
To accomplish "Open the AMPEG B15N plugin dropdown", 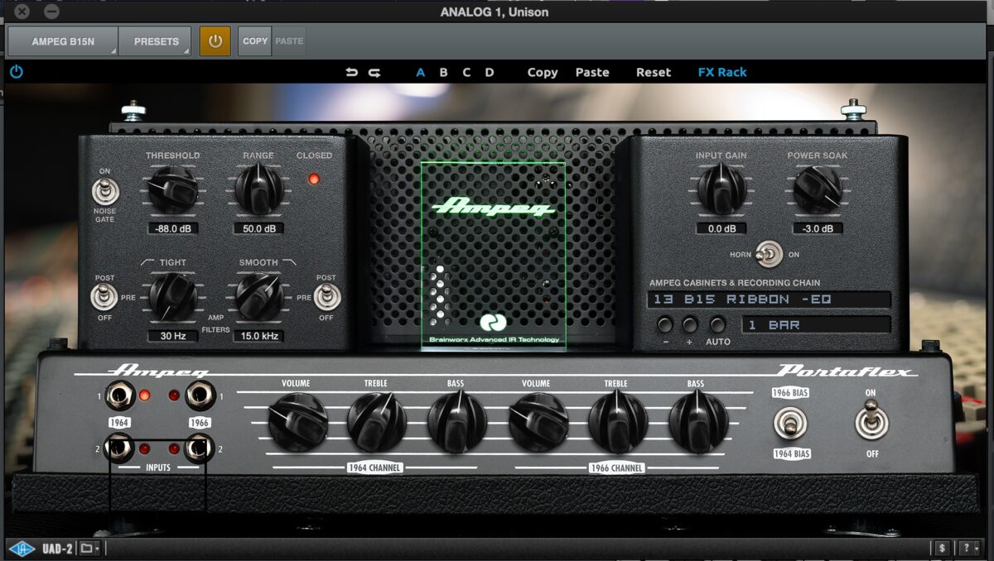I will click(x=63, y=41).
